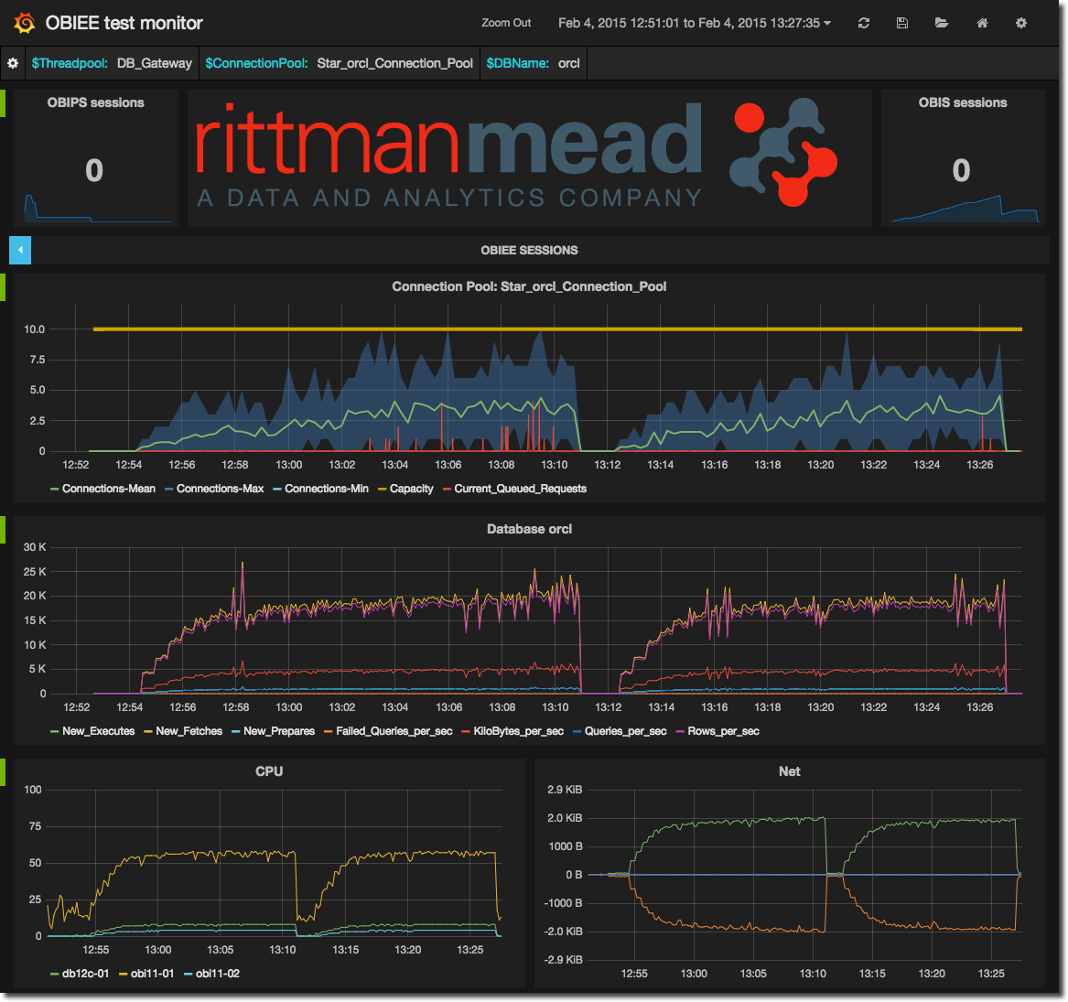Viewport: 1068px width, 1002px height.
Task: Click the OBIEE test monitor dashboard title
Action: tap(124, 23)
